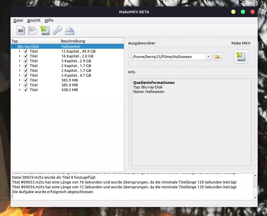Click "Die Aufgabe wurde erfolgreich abgeschlossen" log line
Screen dimensions: 267x216
tap(53, 192)
